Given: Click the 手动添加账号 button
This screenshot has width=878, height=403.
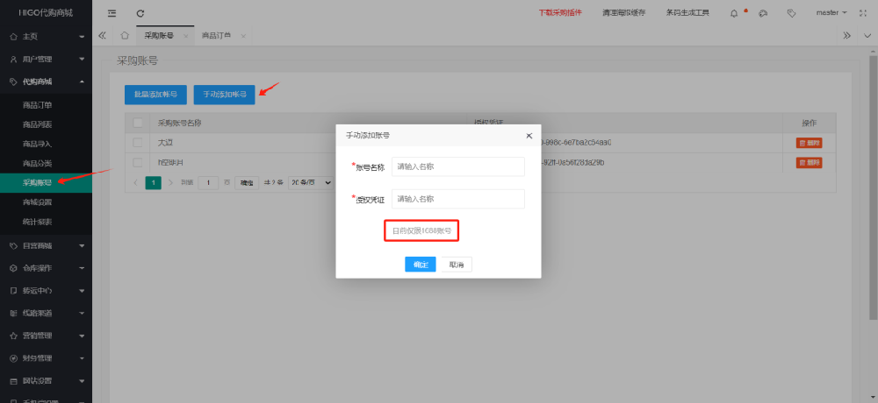Looking at the screenshot, I should 225,95.
